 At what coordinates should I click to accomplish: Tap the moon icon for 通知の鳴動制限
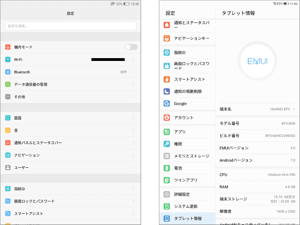[x=167, y=91]
